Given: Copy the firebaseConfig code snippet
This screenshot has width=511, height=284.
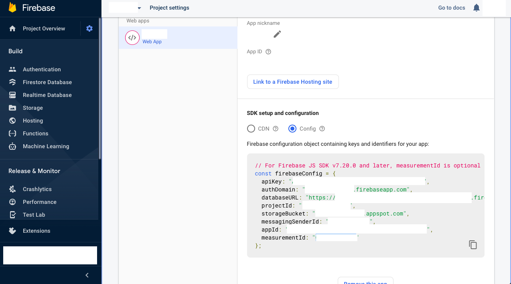Looking at the screenshot, I should pos(473,245).
